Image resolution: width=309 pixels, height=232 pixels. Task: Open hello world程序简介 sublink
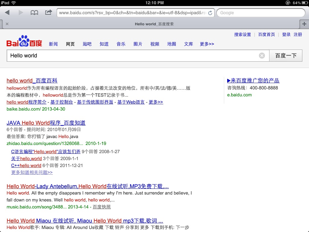pos(27,102)
